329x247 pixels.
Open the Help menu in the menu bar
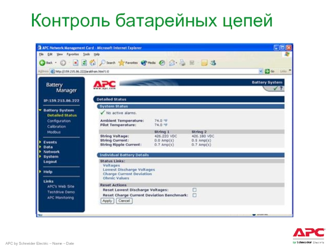(97, 54)
